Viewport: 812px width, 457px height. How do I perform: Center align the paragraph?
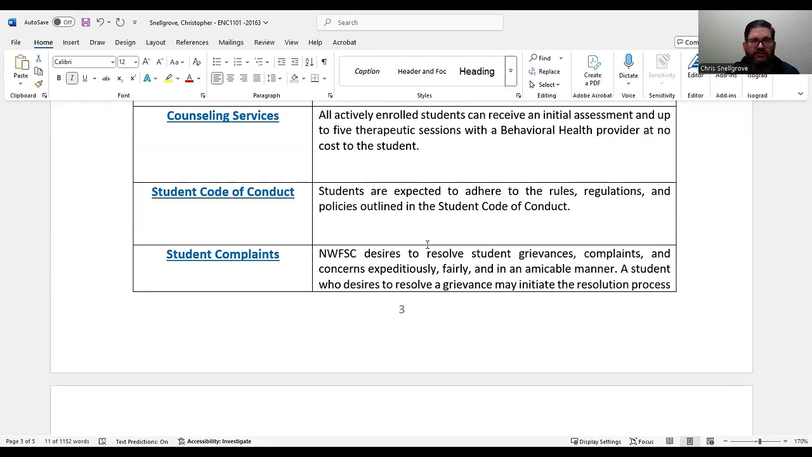point(230,78)
